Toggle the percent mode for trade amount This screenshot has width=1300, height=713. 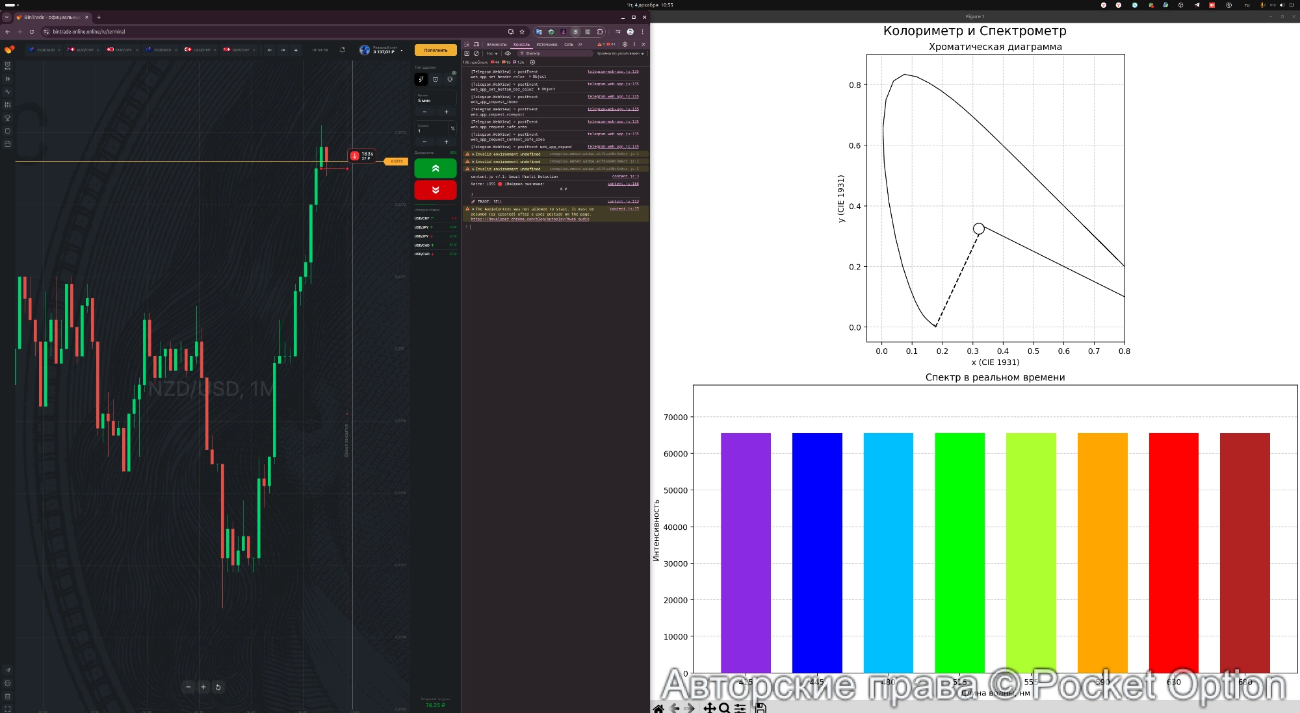452,129
